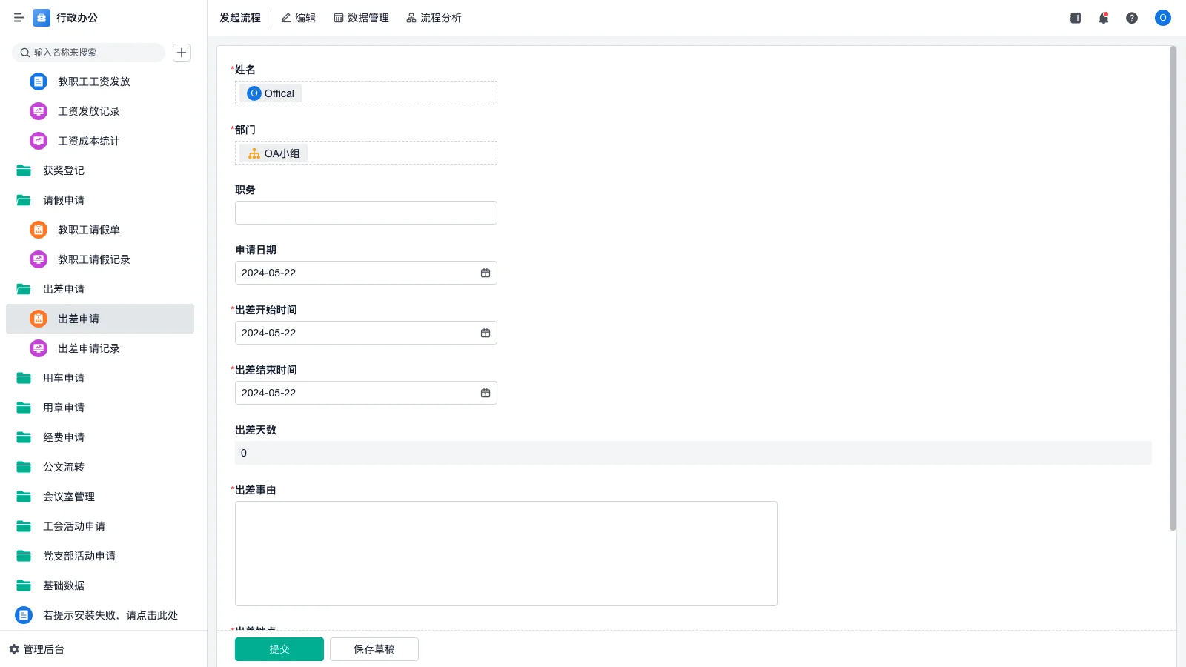Click the data management table icon
Screen dimensions: 1186x667
click(339, 18)
